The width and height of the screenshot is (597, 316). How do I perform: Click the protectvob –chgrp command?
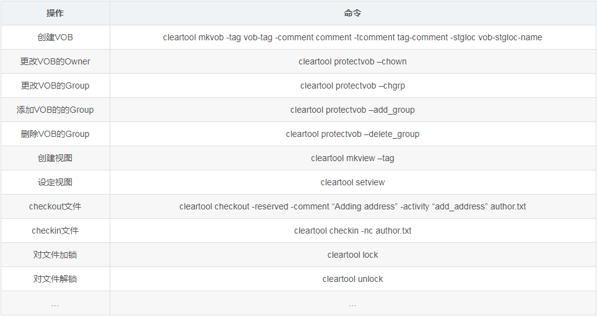(352, 86)
